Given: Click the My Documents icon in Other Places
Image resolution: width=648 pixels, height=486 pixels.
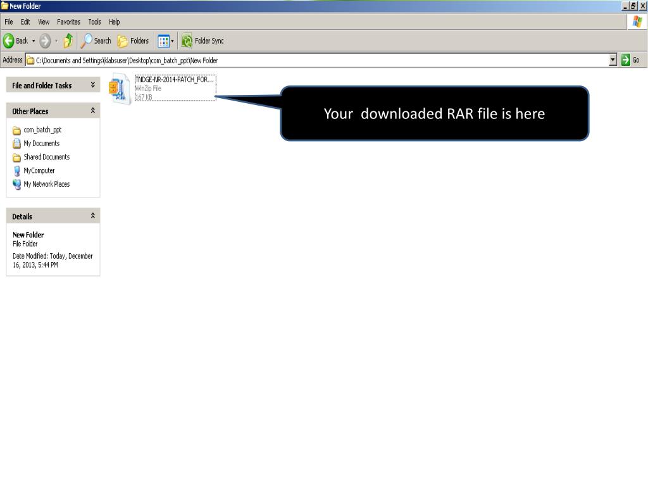Looking at the screenshot, I should 16,144.
